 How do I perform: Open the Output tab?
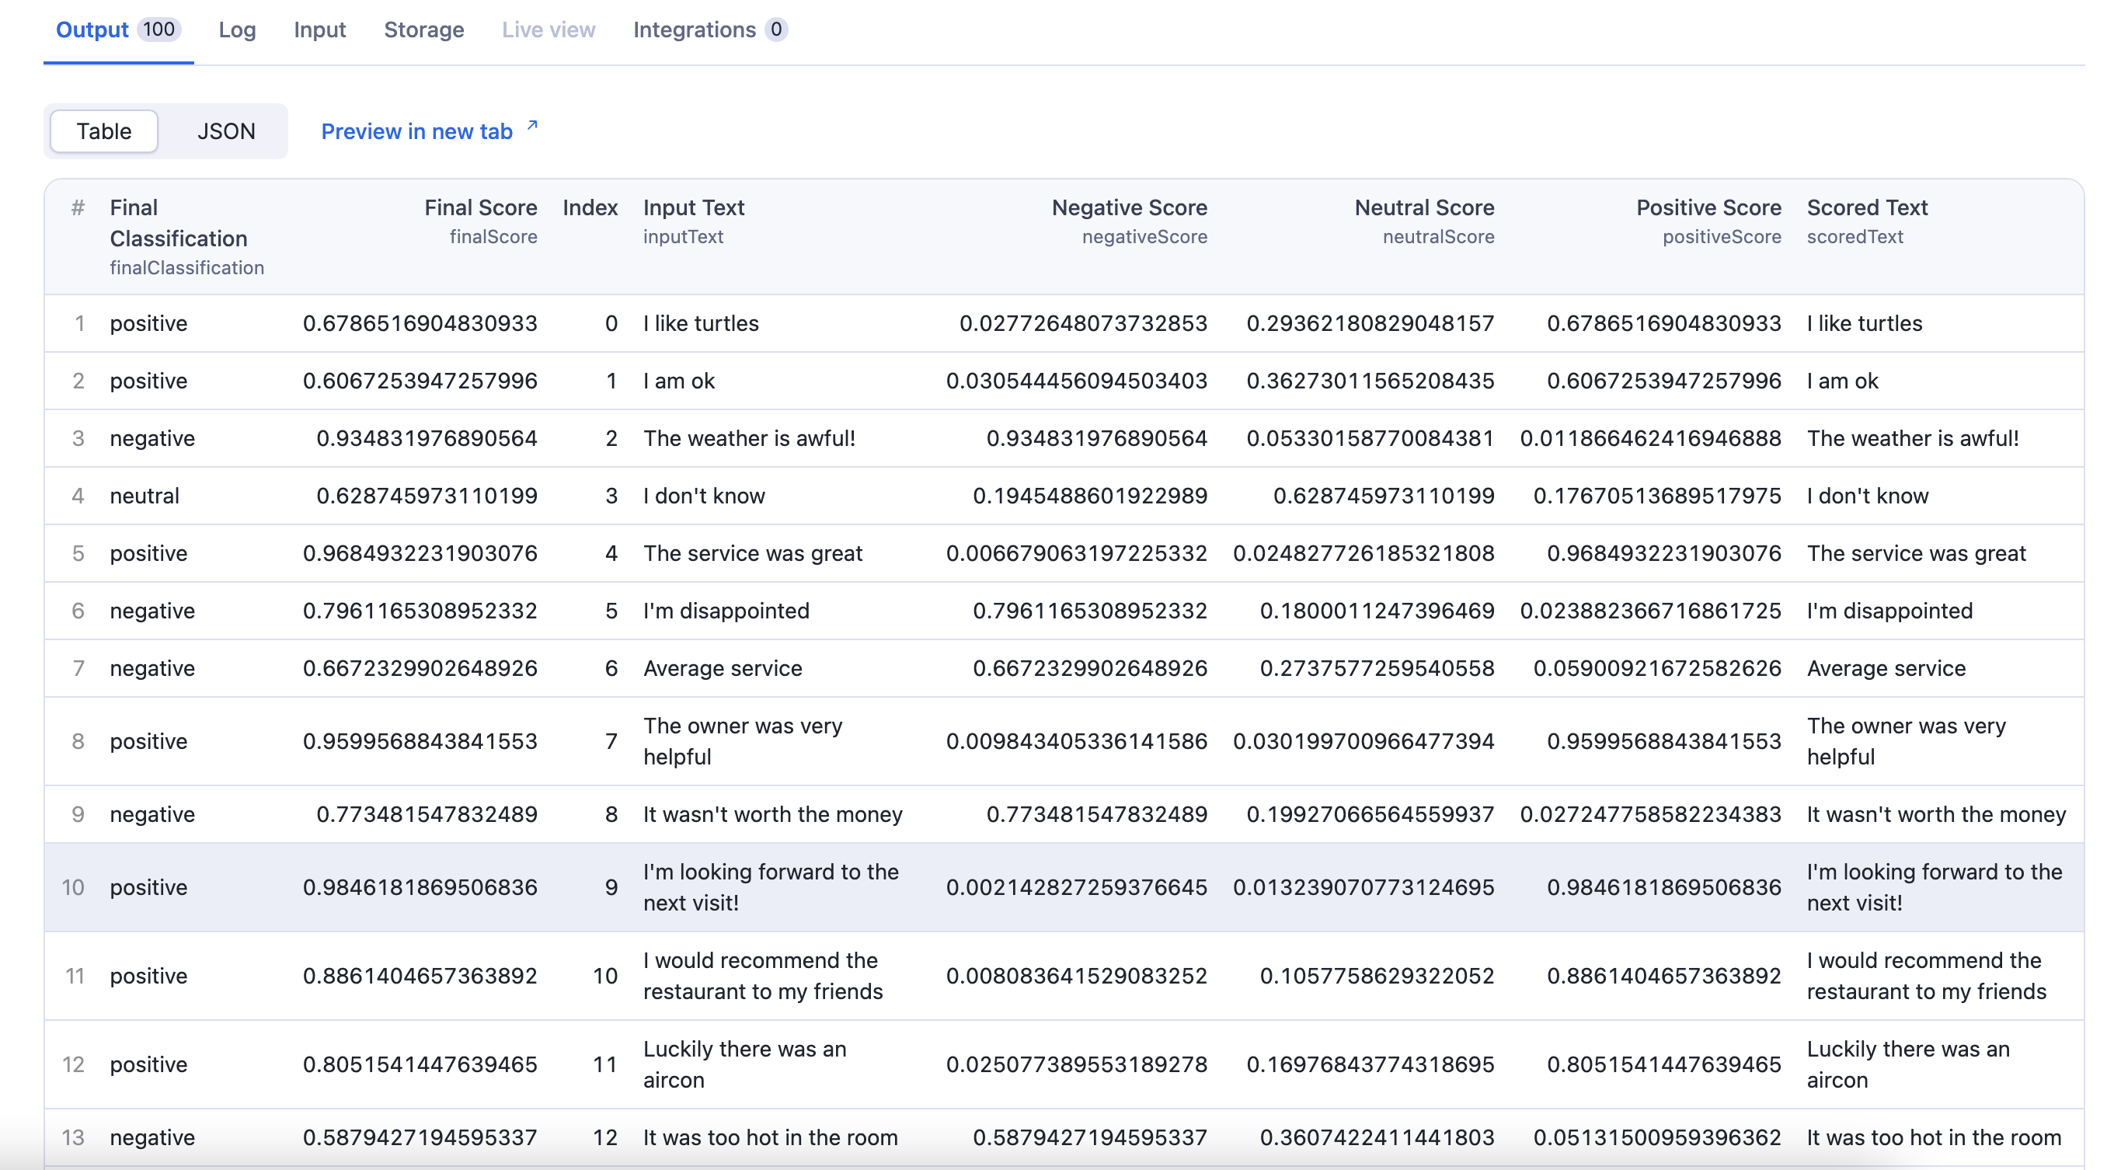pos(118,30)
